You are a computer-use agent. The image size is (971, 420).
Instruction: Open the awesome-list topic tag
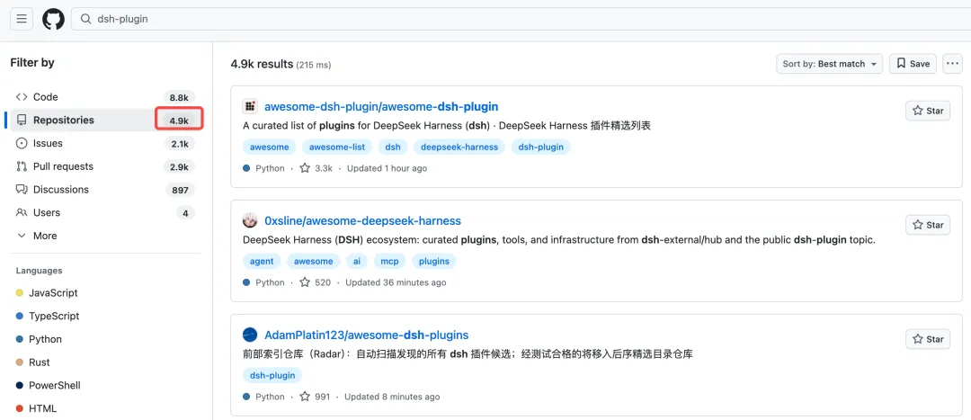pos(337,147)
